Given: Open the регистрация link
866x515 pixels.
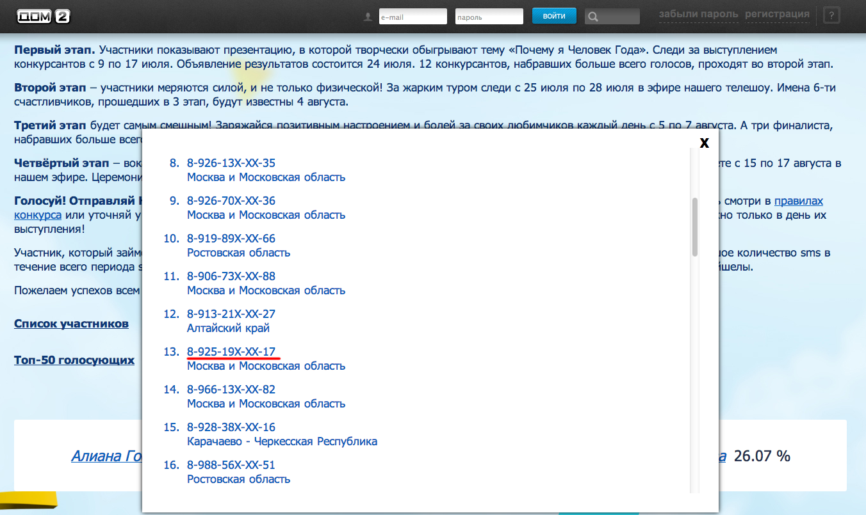Looking at the screenshot, I should (777, 14).
